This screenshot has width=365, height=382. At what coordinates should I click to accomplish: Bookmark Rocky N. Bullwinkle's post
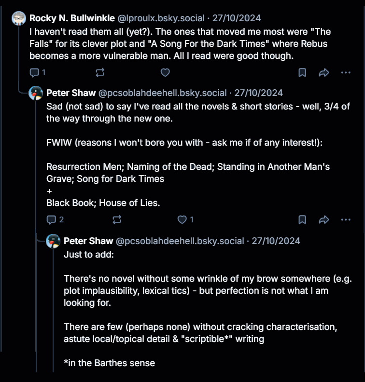click(x=302, y=72)
